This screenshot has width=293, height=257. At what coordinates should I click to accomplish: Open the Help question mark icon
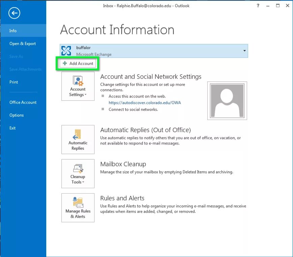point(258,6)
